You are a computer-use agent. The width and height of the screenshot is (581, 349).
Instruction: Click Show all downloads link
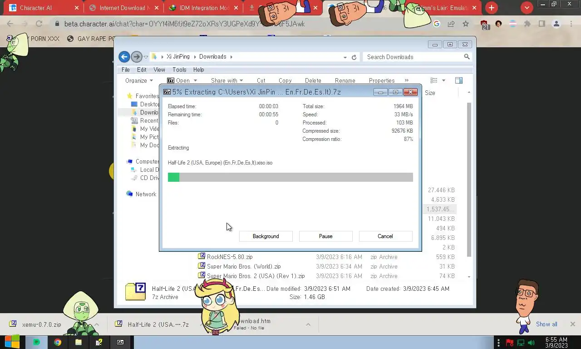[x=547, y=324]
